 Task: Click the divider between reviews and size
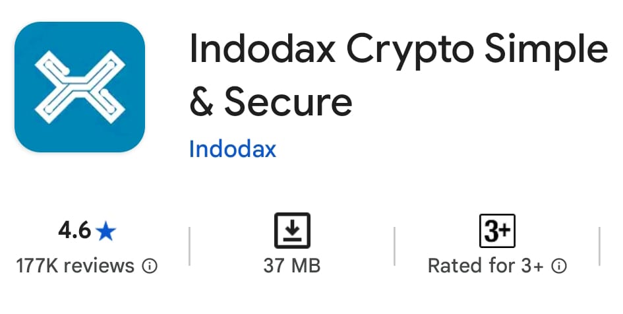pos(190,246)
